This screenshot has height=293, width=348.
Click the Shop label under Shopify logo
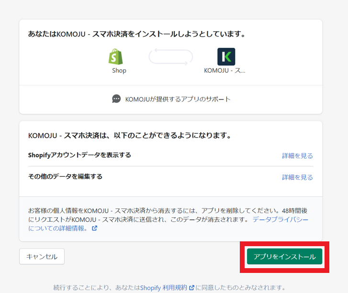click(119, 71)
